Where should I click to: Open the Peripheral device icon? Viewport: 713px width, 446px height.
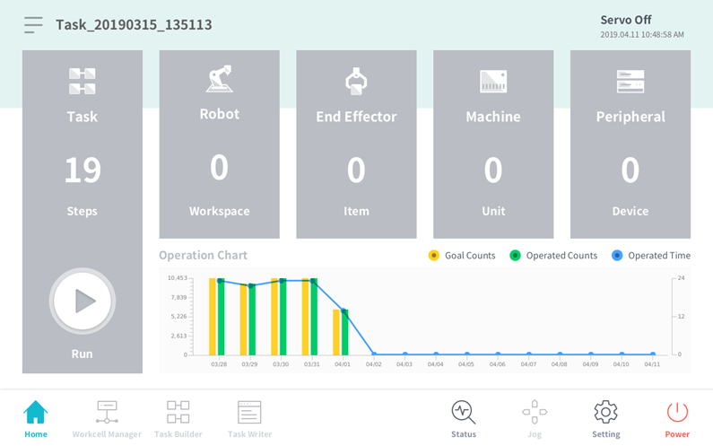click(x=630, y=82)
